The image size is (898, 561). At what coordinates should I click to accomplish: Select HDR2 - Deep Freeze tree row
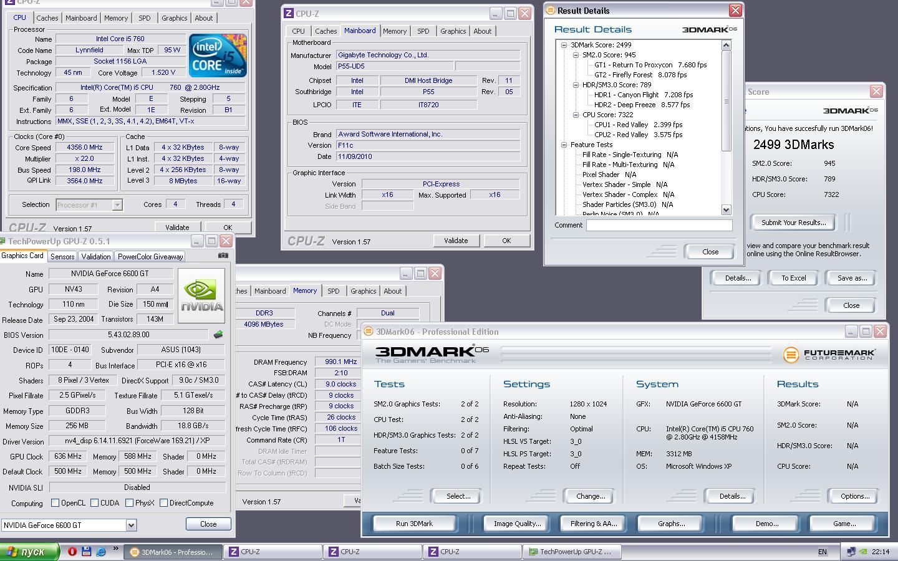(642, 105)
